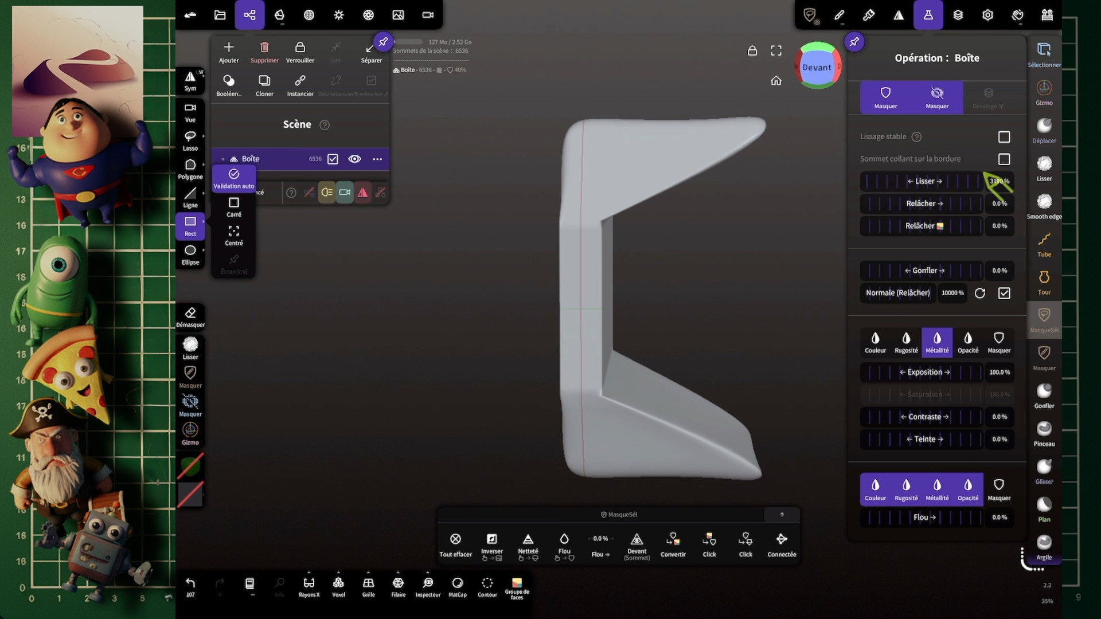Check Sommet collant sur la bordure

[x=1004, y=159]
